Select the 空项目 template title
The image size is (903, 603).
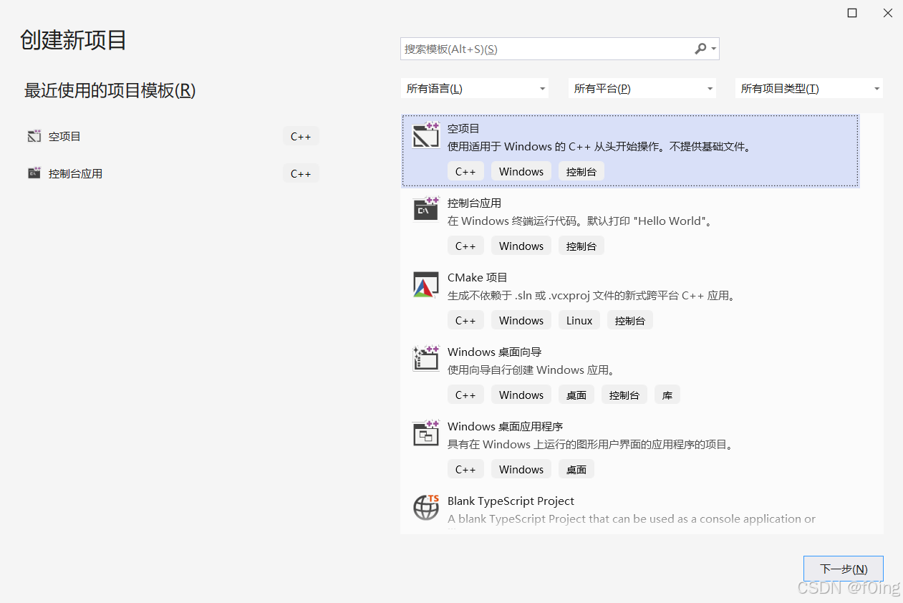pos(463,128)
